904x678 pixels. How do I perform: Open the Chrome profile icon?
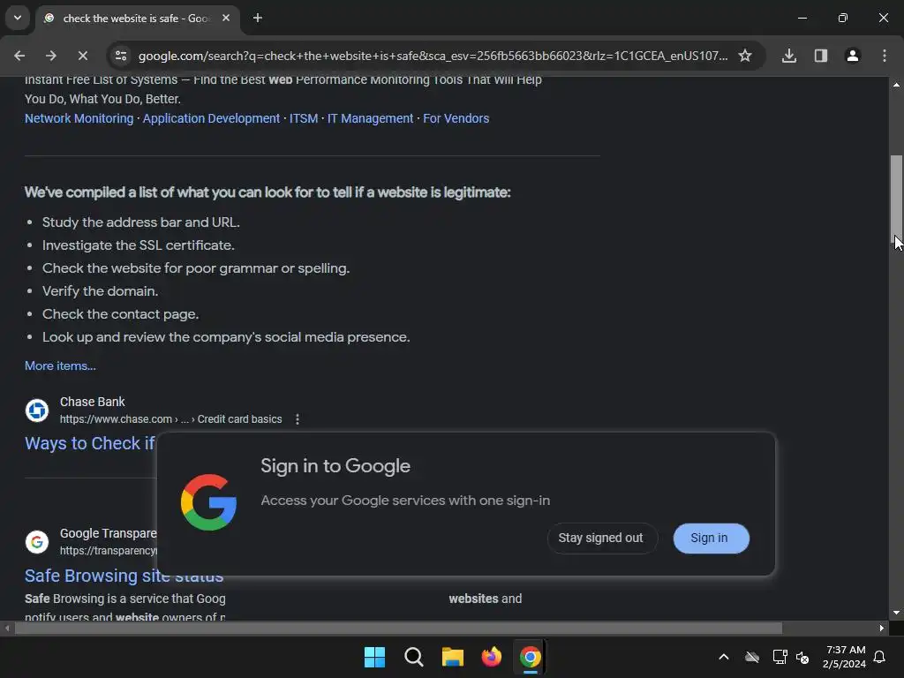click(x=853, y=56)
